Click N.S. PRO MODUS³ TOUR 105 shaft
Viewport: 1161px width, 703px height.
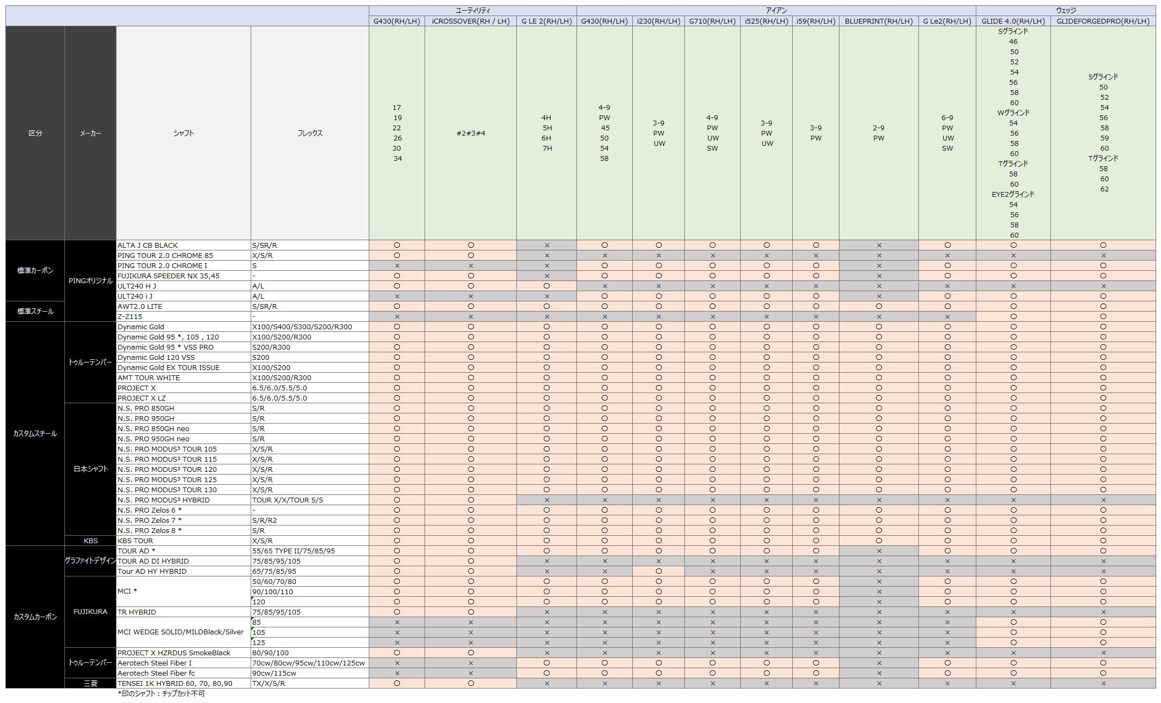coord(184,449)
